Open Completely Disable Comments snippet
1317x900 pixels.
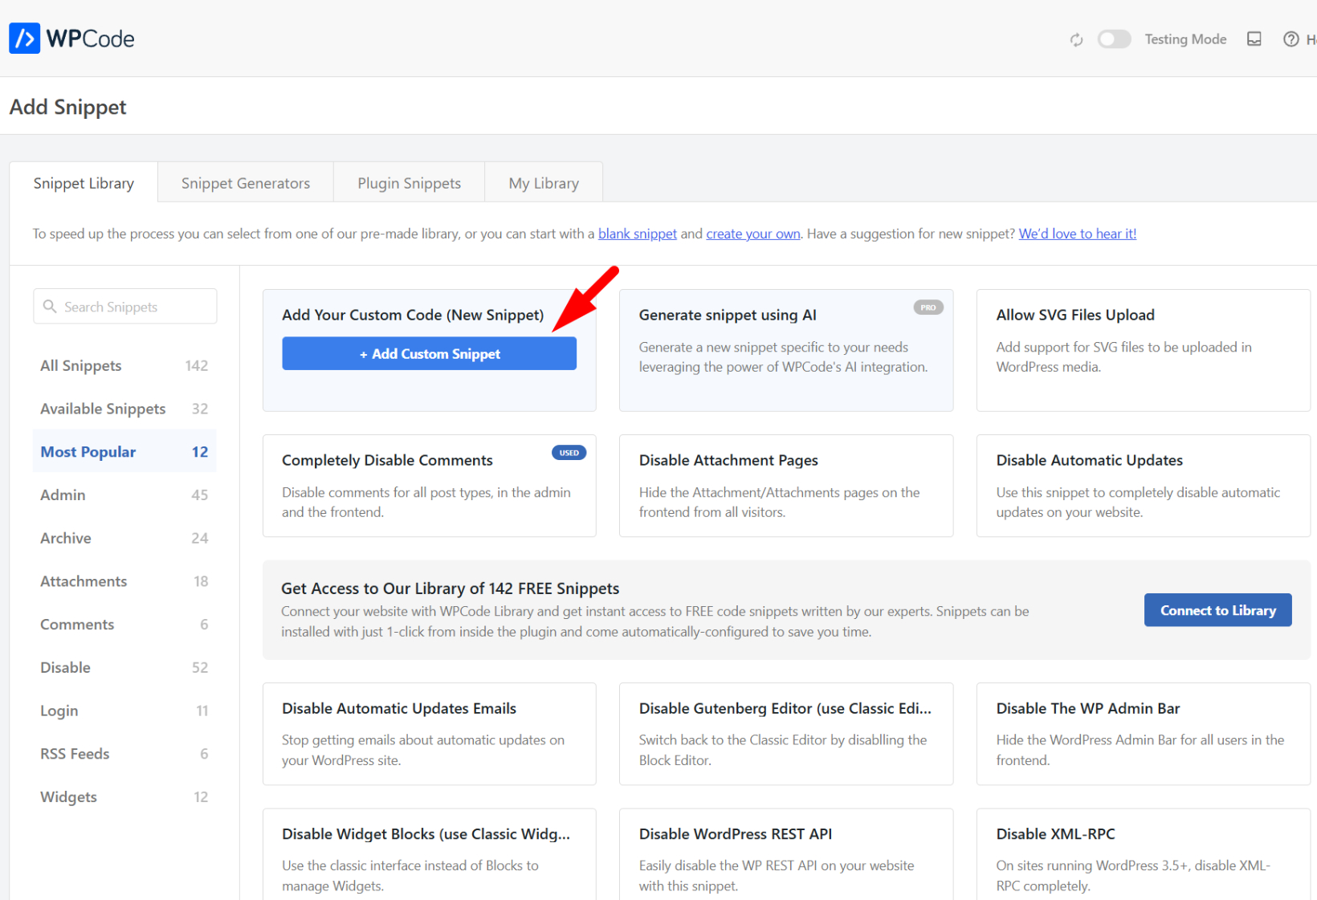click(429, 486)
